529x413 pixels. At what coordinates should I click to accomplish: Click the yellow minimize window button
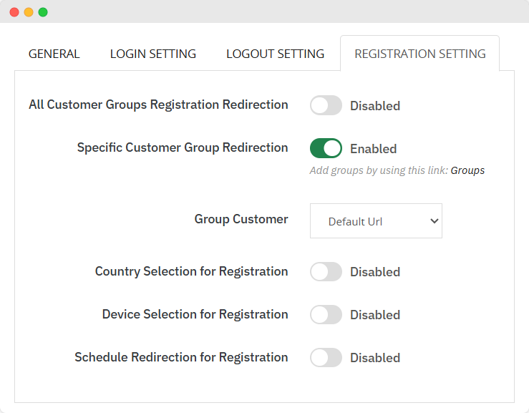[29, 12]
